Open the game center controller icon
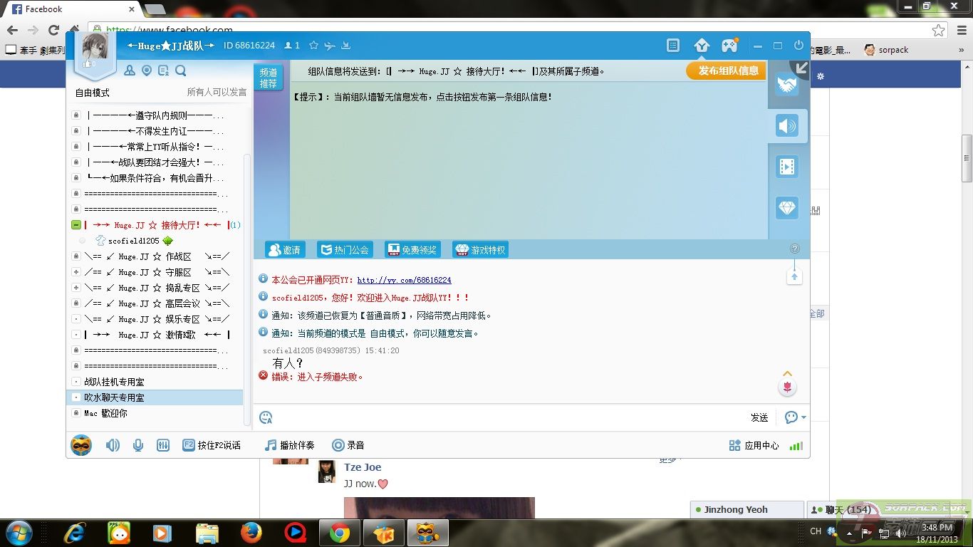 point(729,45)
